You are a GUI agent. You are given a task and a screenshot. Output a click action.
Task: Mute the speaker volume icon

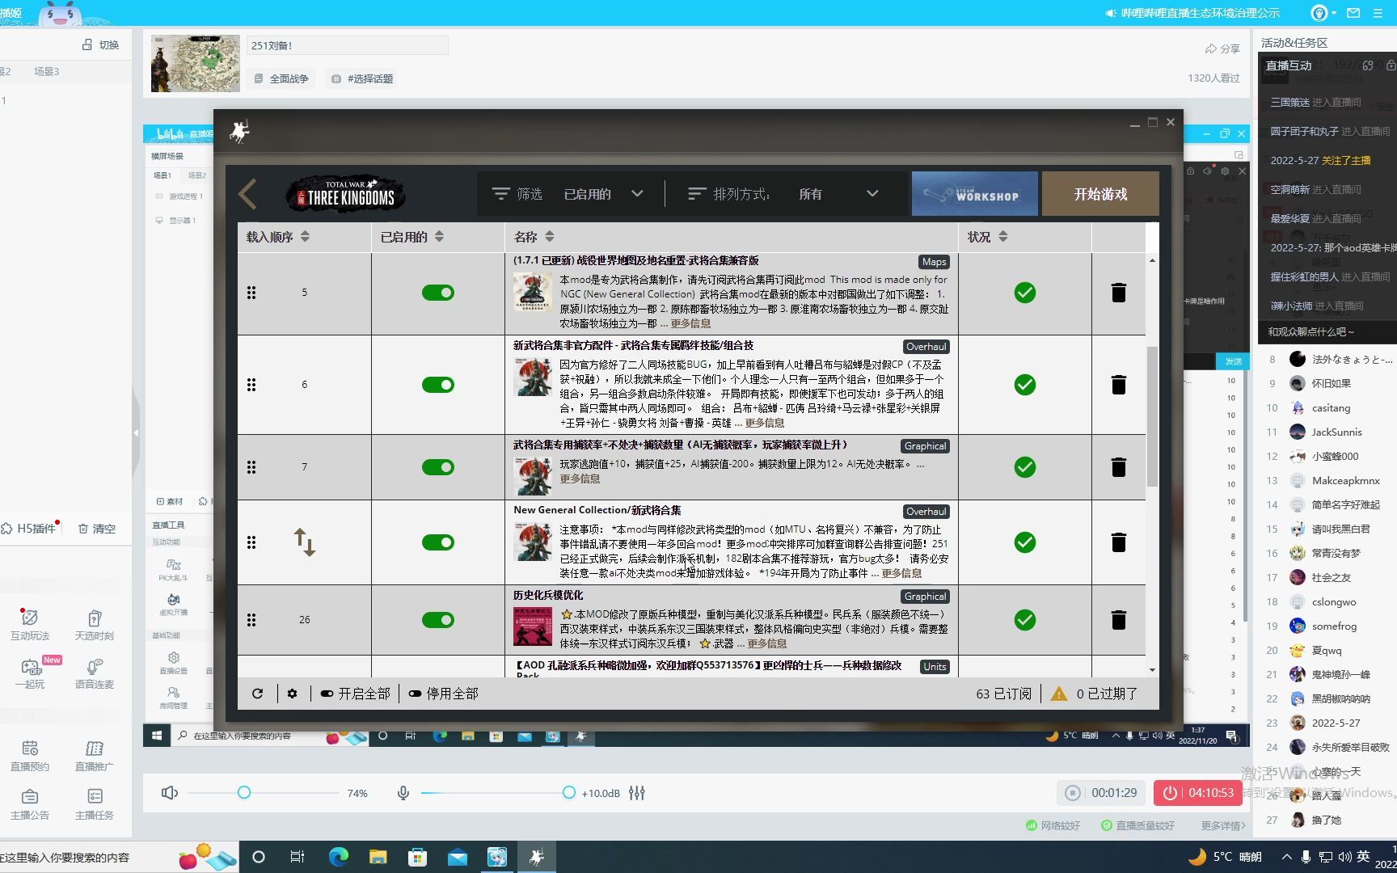coord(170,793)
